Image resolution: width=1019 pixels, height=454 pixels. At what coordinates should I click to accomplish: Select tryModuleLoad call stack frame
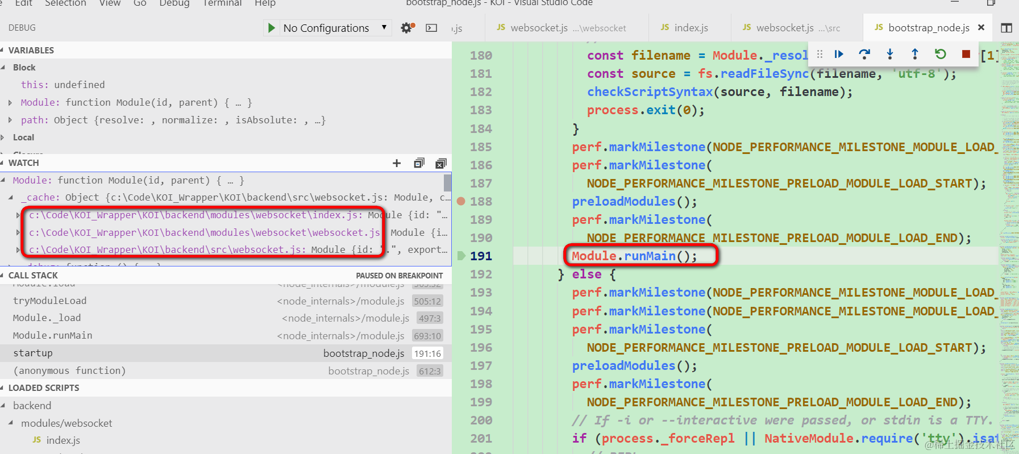pos(226,301)
